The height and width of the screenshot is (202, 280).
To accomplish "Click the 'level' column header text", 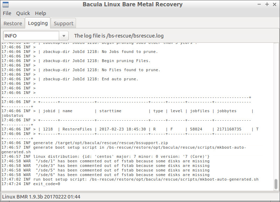I will (176, 111).
